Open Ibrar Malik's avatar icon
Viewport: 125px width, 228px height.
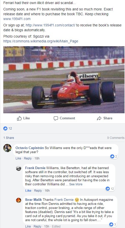[19, 200]
